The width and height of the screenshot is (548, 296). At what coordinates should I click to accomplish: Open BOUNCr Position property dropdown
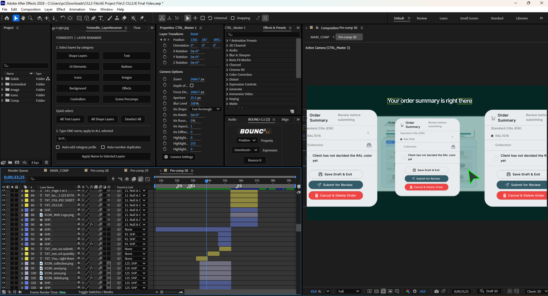[247, 140]
